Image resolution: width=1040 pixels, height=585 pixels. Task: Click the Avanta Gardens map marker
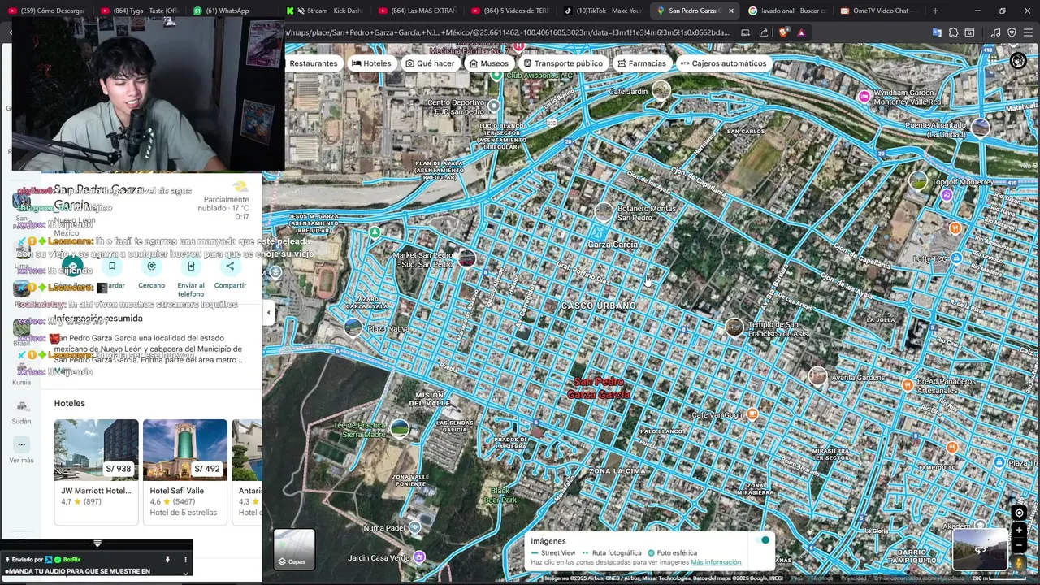point(817,376)
